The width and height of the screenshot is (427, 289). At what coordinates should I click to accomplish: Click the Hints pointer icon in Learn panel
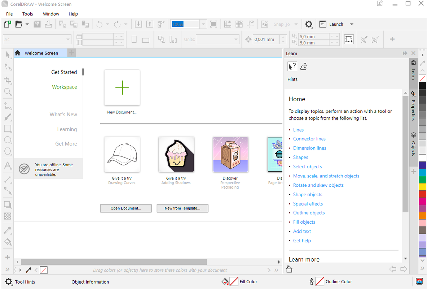pos(292,66)
